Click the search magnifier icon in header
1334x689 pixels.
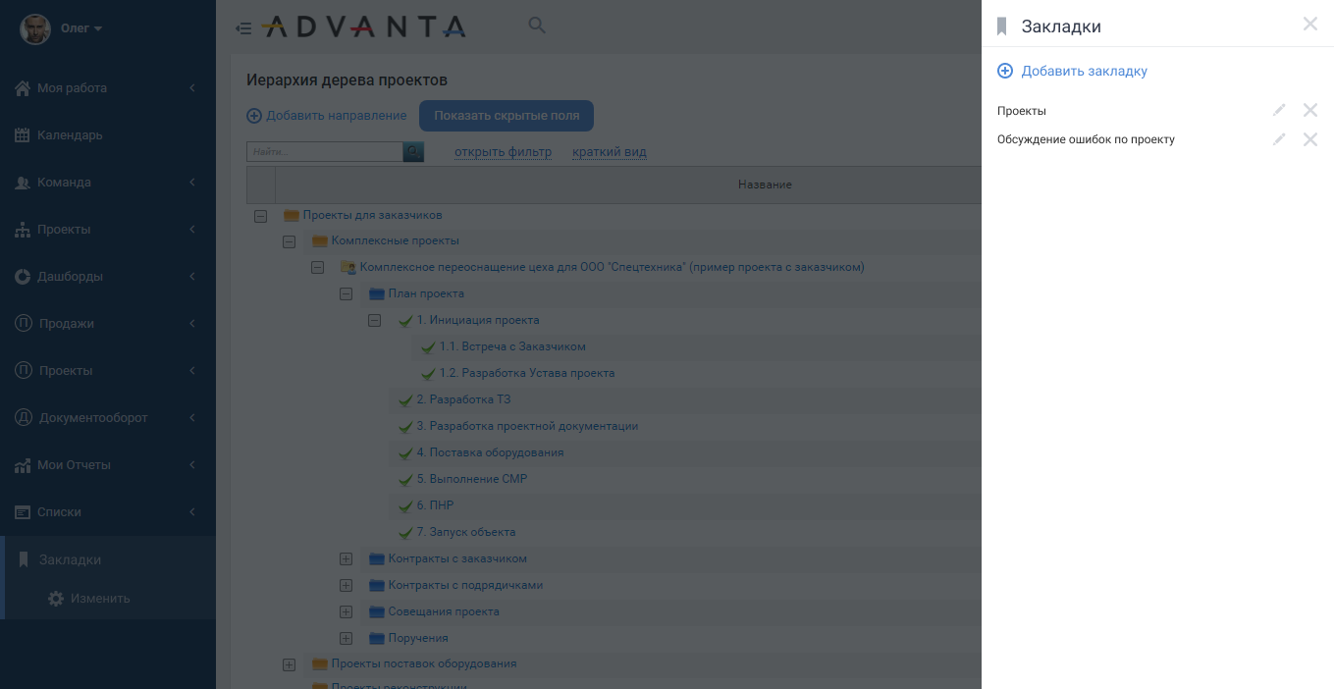tap(536, 26)
